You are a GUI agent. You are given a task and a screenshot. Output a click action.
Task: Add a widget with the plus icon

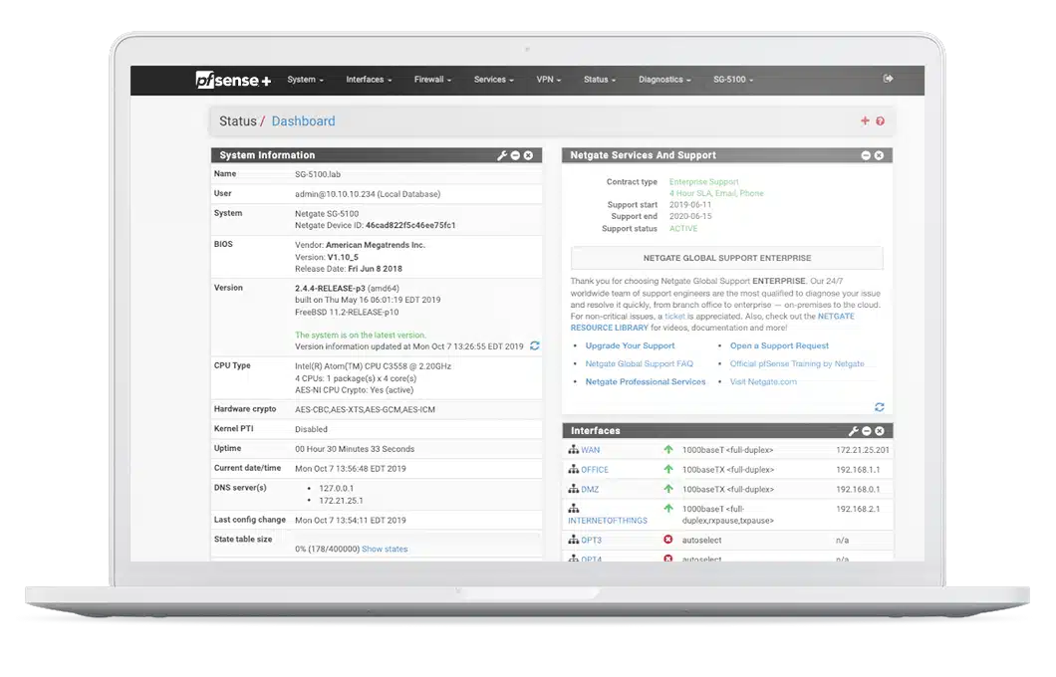pyautogui.click(x=865, y=121)
